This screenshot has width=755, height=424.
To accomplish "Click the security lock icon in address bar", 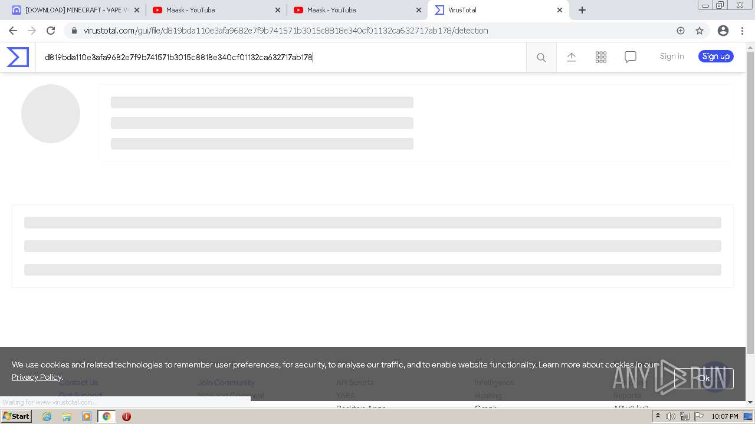I will pyautogui.click(x=73, y=31).
